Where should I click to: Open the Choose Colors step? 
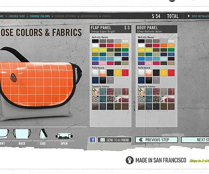click(x=40, y=16)
